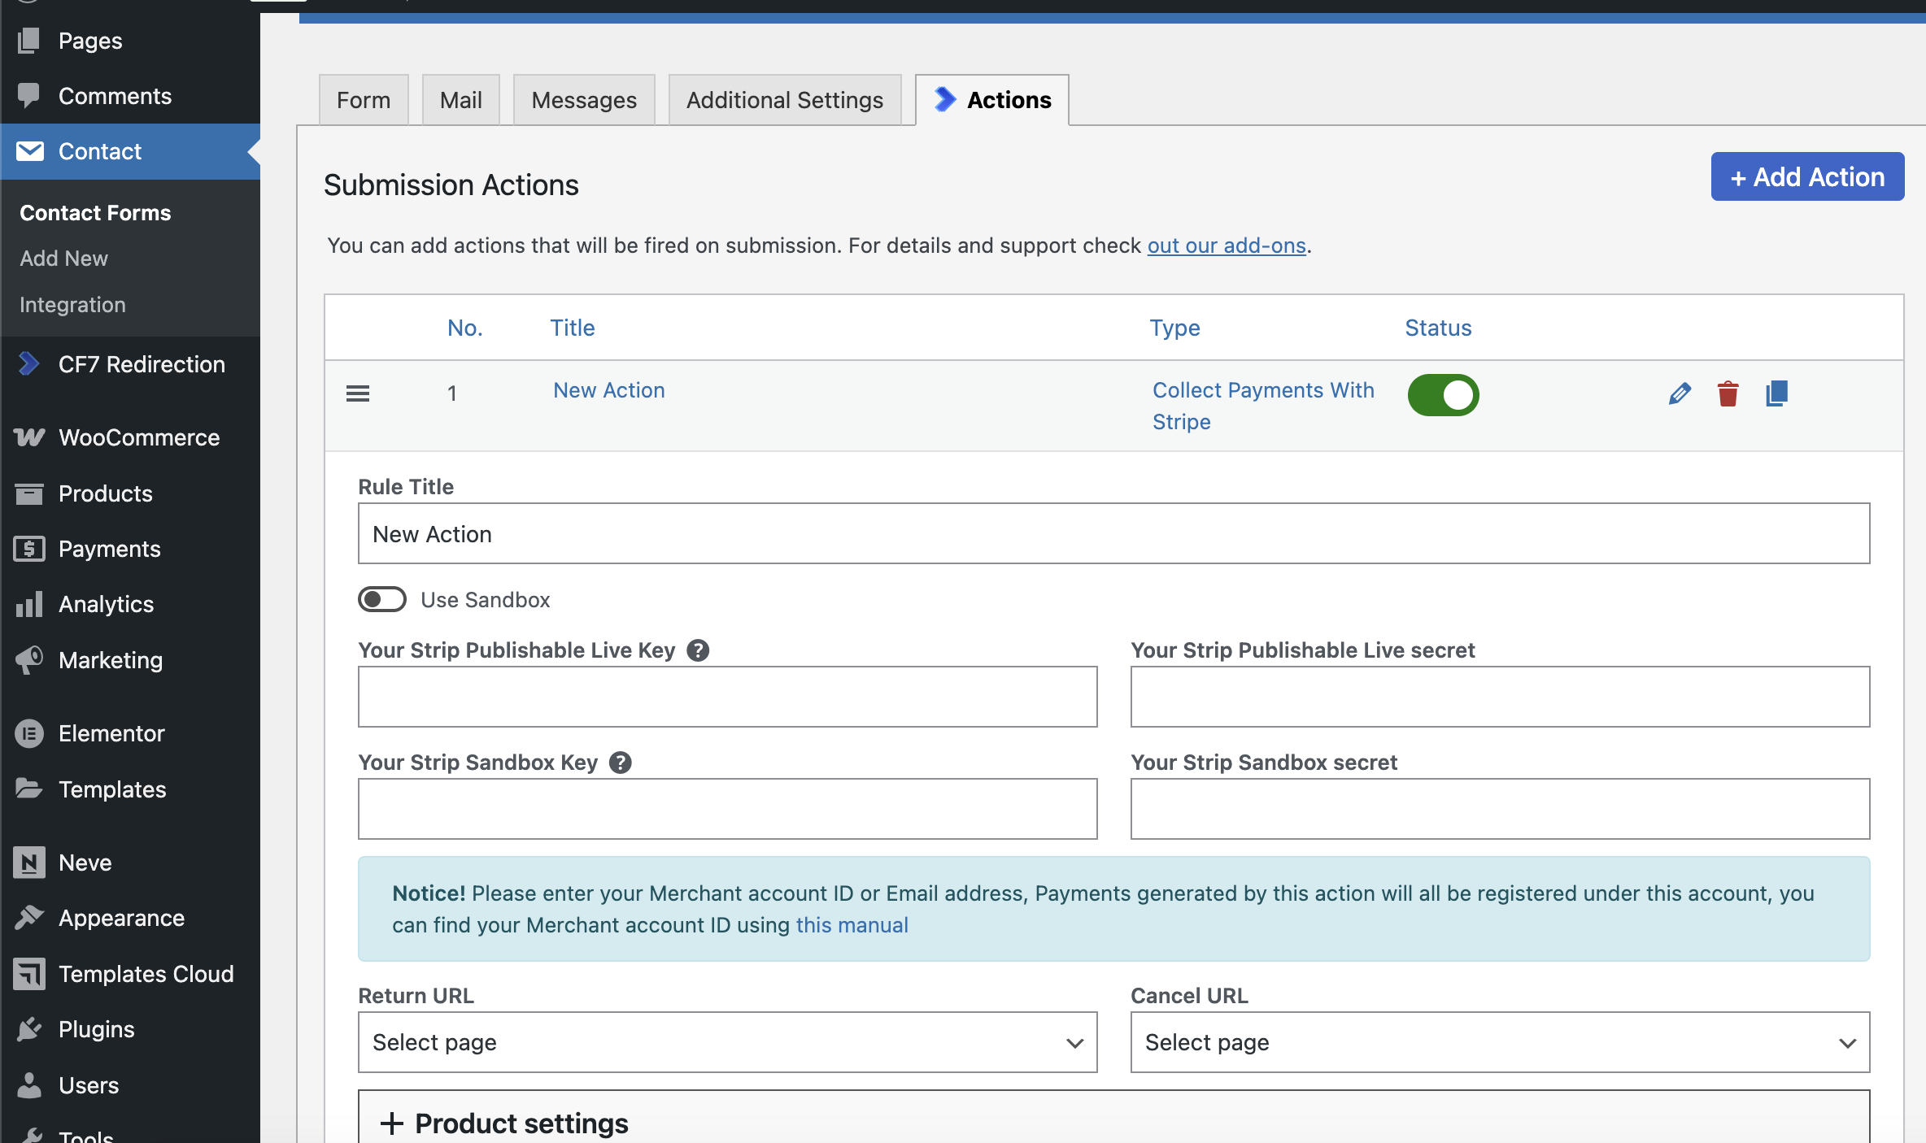Click the drag handle icon on row 1
Screen dimensions: 1926x1143
click(358, 394)
